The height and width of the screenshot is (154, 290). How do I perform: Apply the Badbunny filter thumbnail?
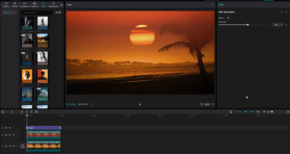[27, 94]
